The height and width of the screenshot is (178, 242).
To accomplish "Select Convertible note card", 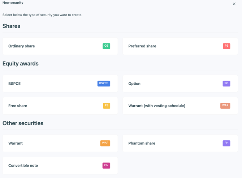I will point(23,165).
